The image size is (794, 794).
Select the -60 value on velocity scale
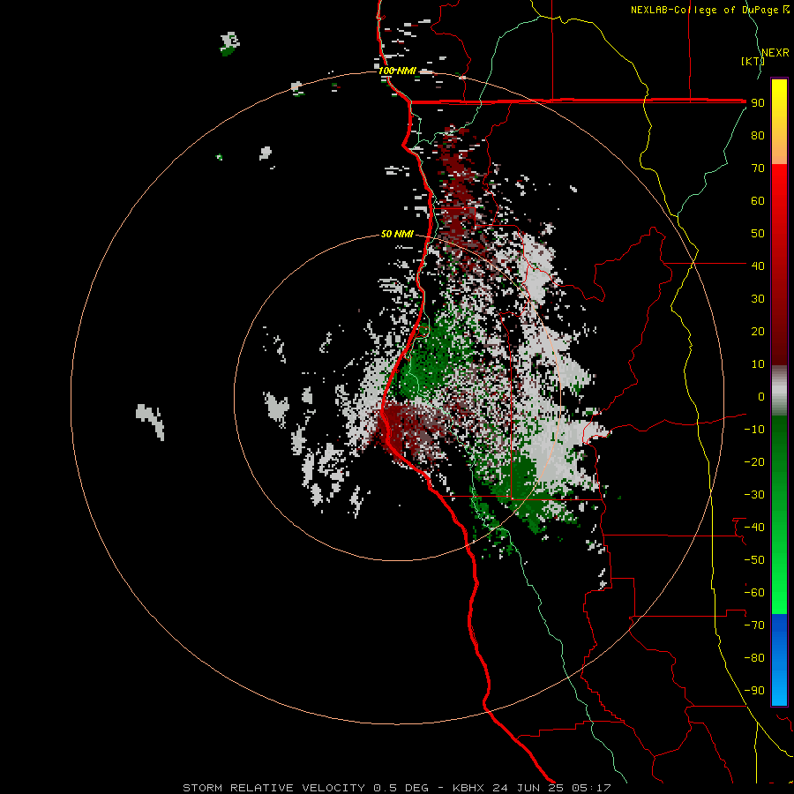click(754, 593)
